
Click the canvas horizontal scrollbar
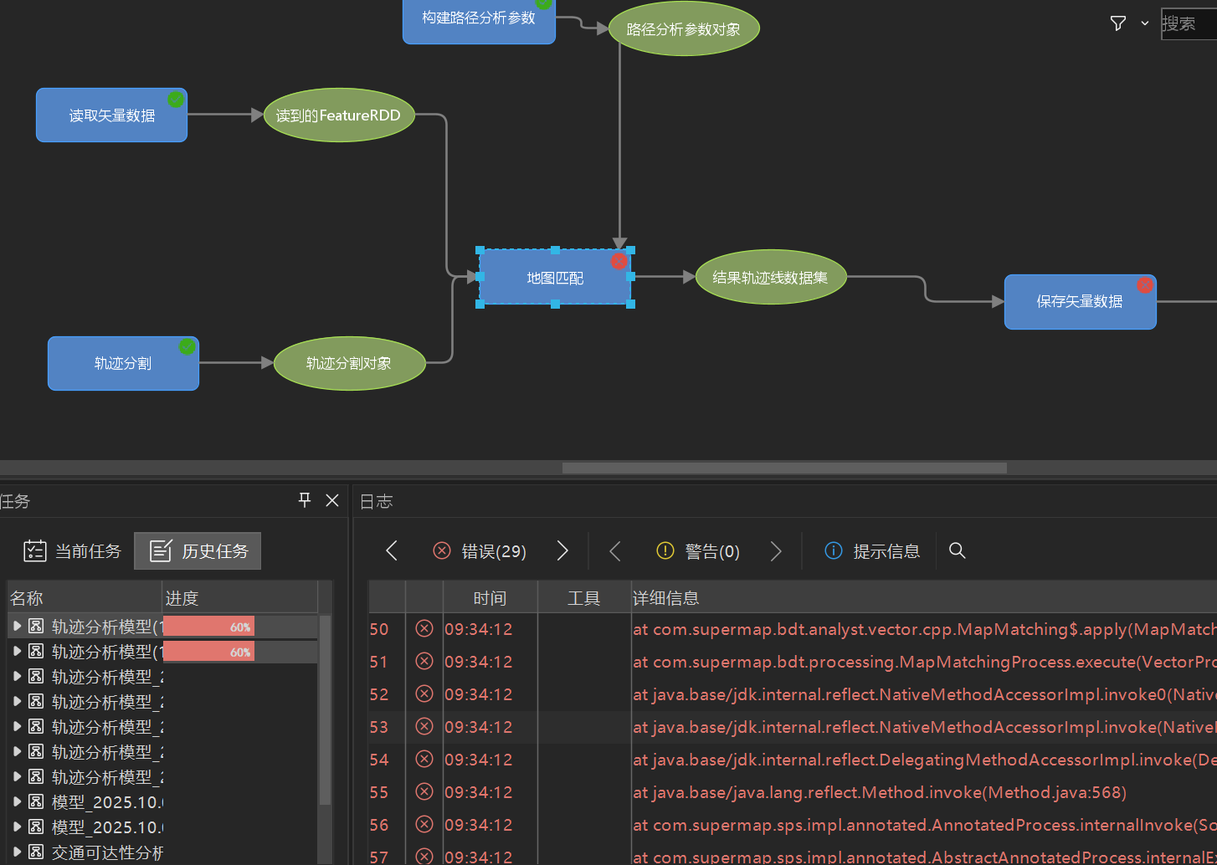783,468
